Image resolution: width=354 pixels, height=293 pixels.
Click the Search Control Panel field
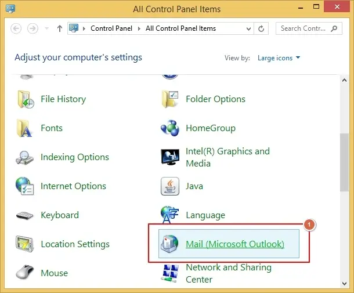tap(303, 28)
